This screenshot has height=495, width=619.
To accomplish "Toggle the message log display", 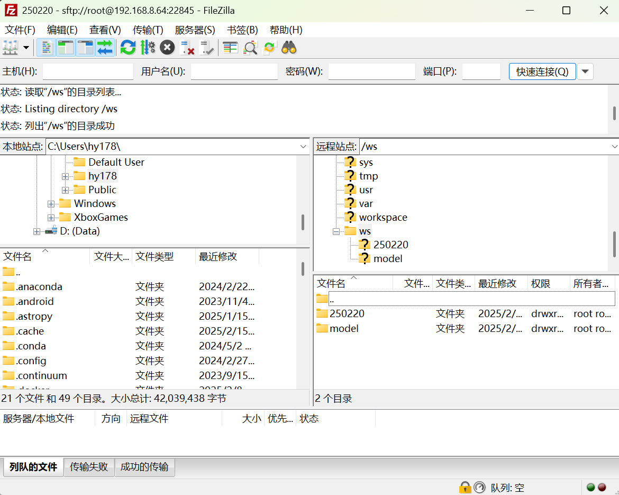I will [x=46, y=48].
